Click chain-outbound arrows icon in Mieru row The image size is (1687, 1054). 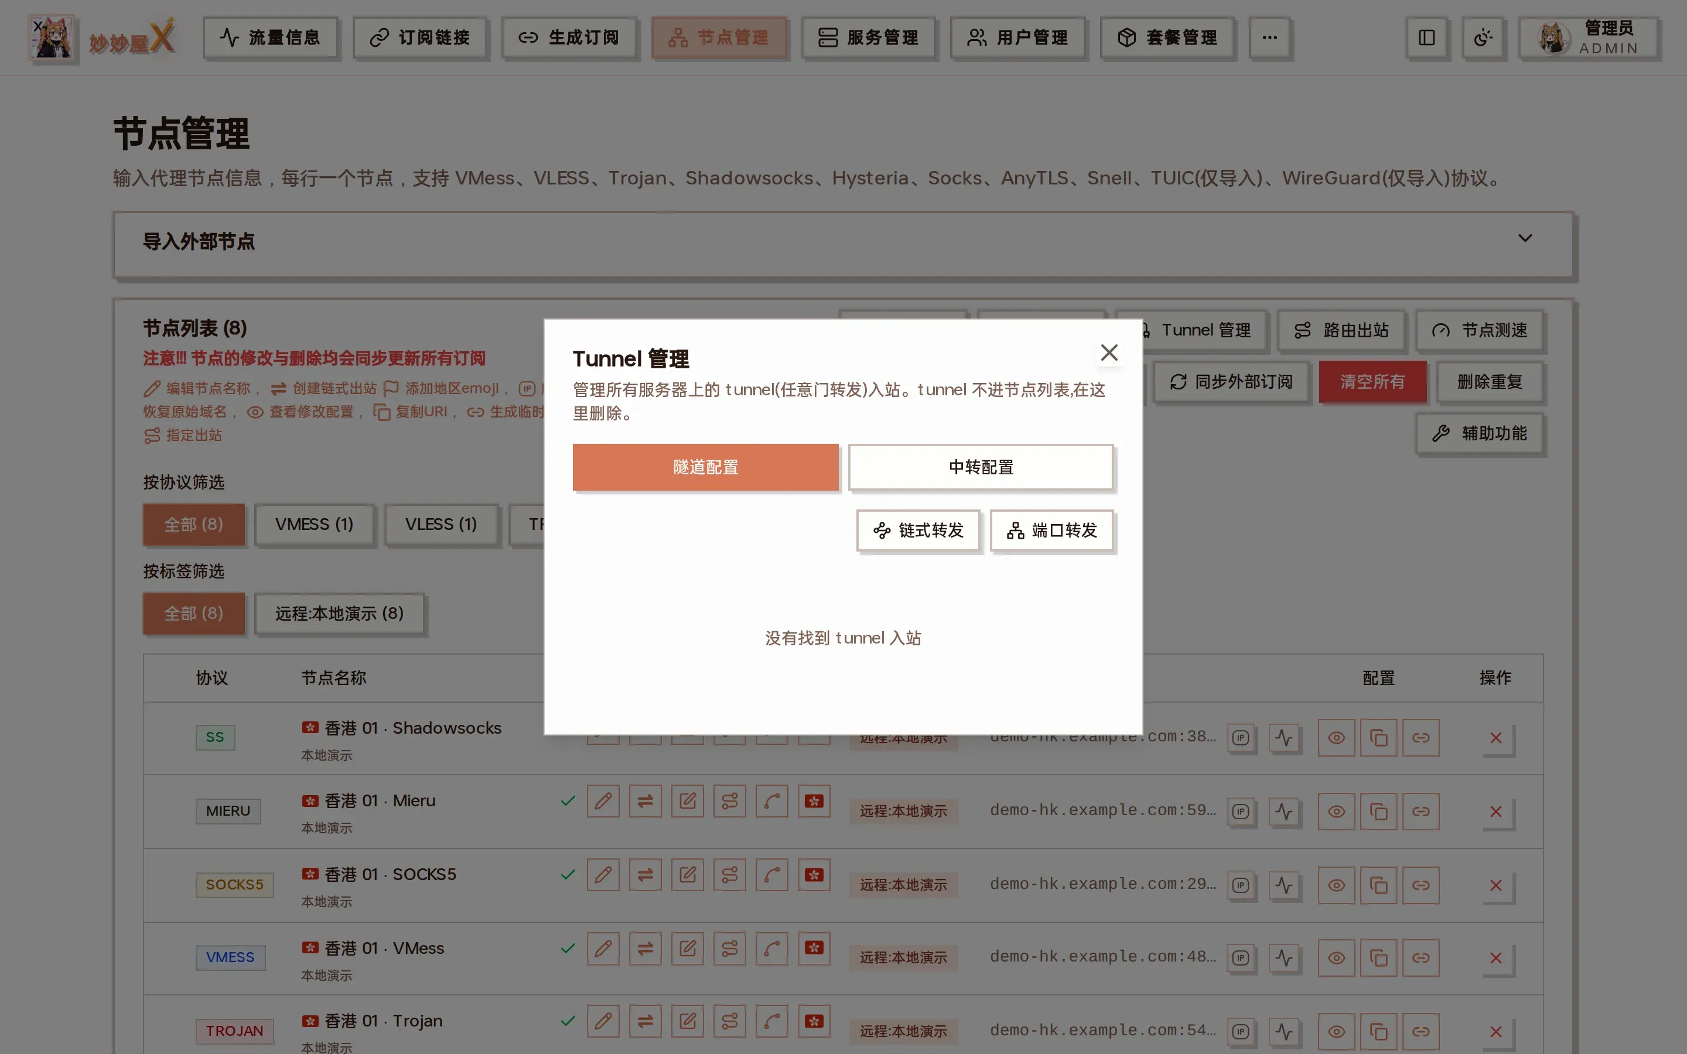click(645, 801)
